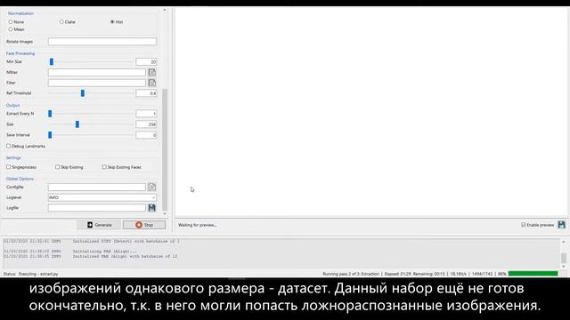Click the Global Options section heading
The image size is (570, 320).
(x=20, y=179)
